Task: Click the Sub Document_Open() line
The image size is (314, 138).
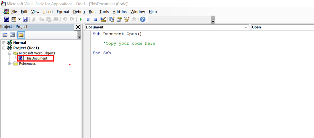Action: click(117, 34)
